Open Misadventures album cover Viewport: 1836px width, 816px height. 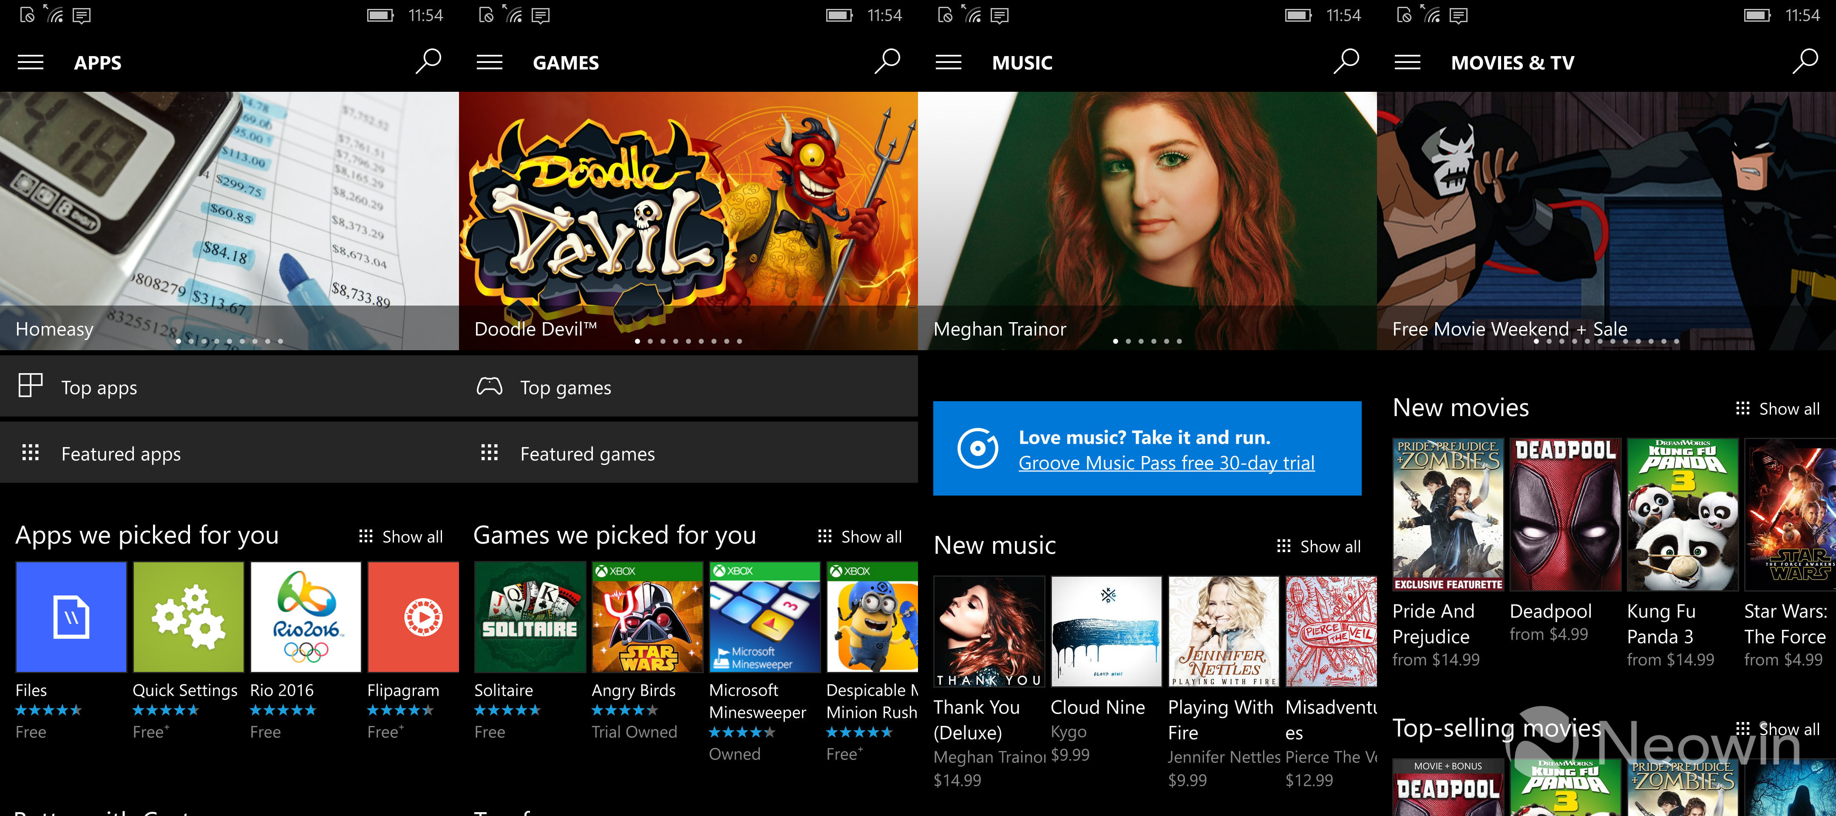1332,632
